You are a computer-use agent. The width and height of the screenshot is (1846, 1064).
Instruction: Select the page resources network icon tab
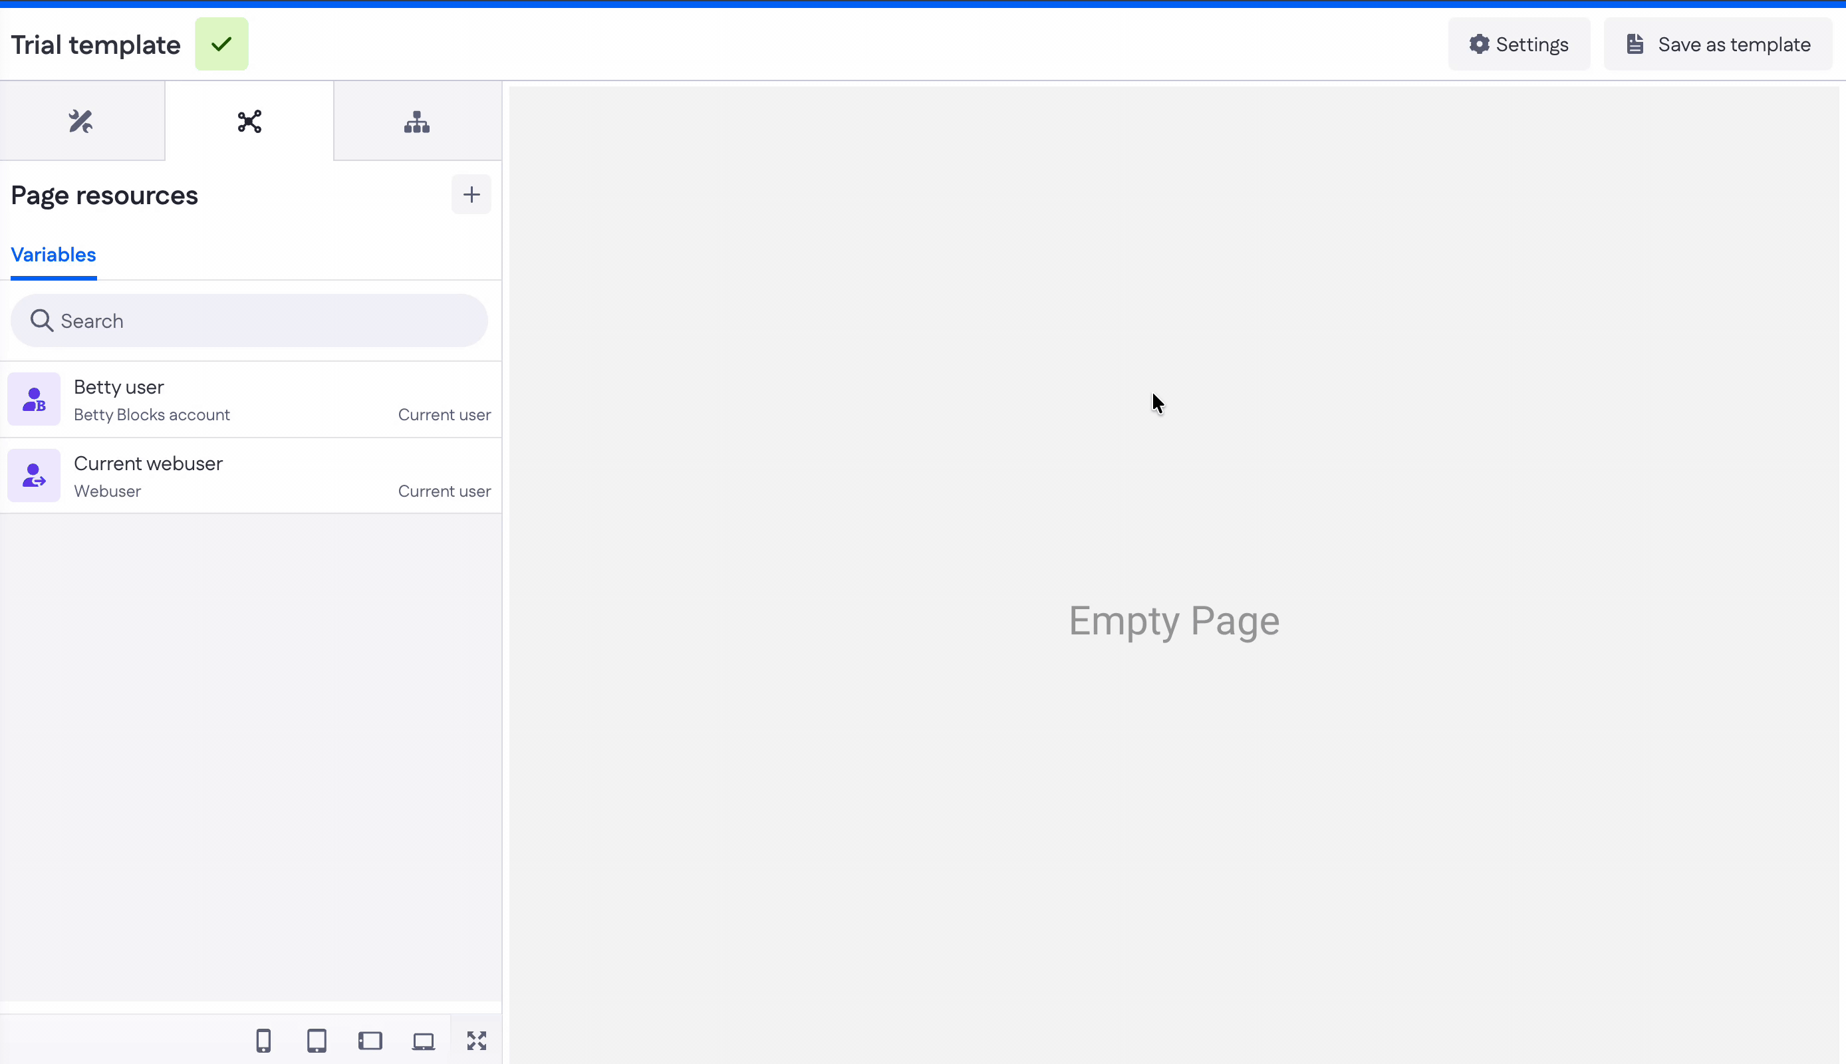(x=249, y=121)
